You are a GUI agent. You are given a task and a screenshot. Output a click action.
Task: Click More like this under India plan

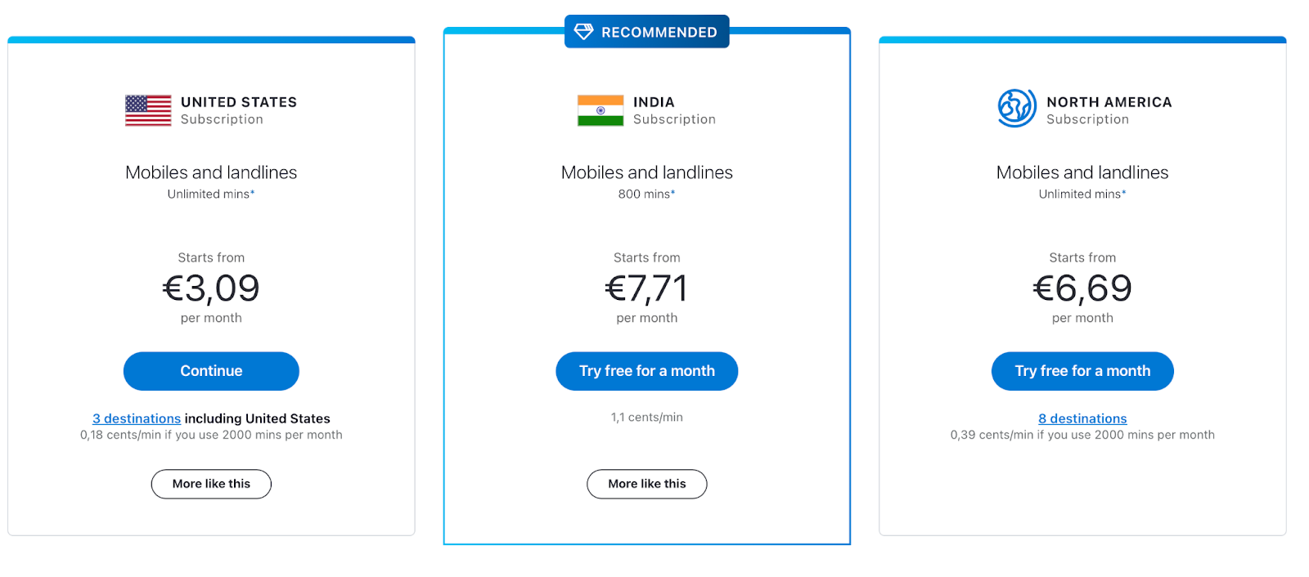pos(647,484)
